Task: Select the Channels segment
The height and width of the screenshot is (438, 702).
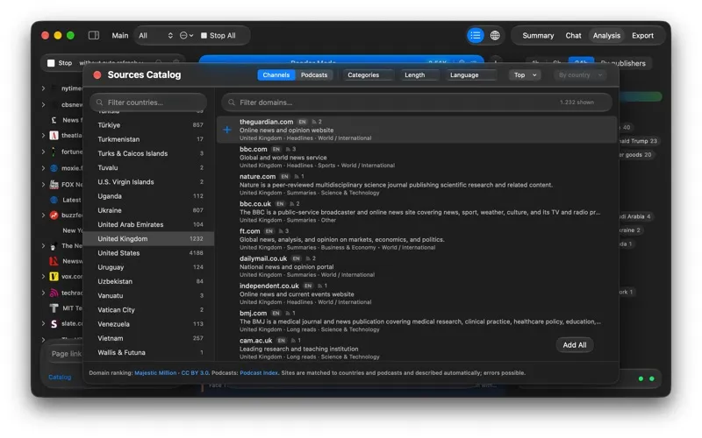Action: click(276, 75)
